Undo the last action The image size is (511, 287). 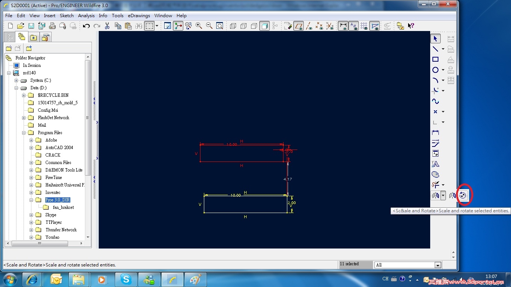(x=86, y=26)
